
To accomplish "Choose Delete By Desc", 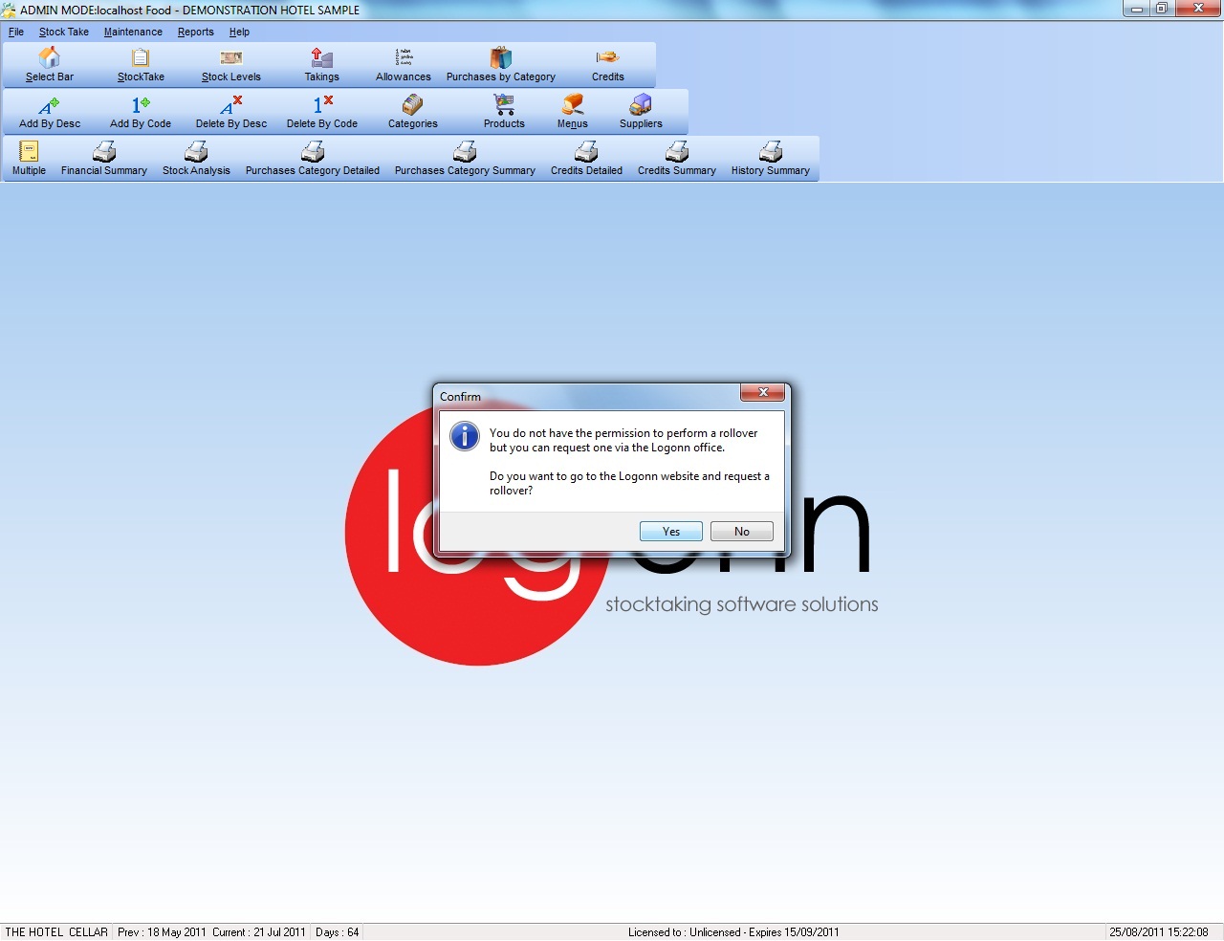I will click(x=231, y=112).
